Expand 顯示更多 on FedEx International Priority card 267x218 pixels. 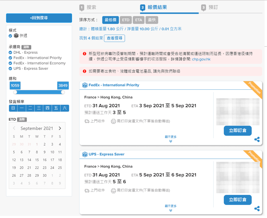pyautogui.click(x=171, y=139)
